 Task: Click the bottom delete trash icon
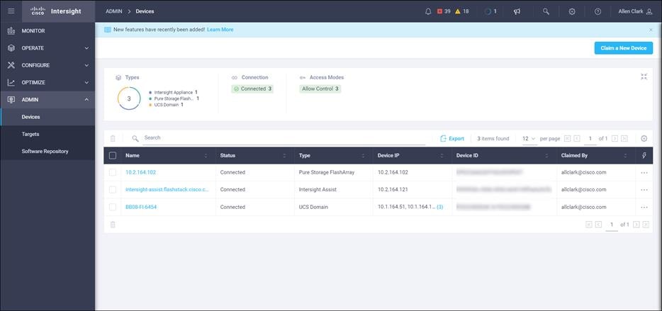point(113,225)
